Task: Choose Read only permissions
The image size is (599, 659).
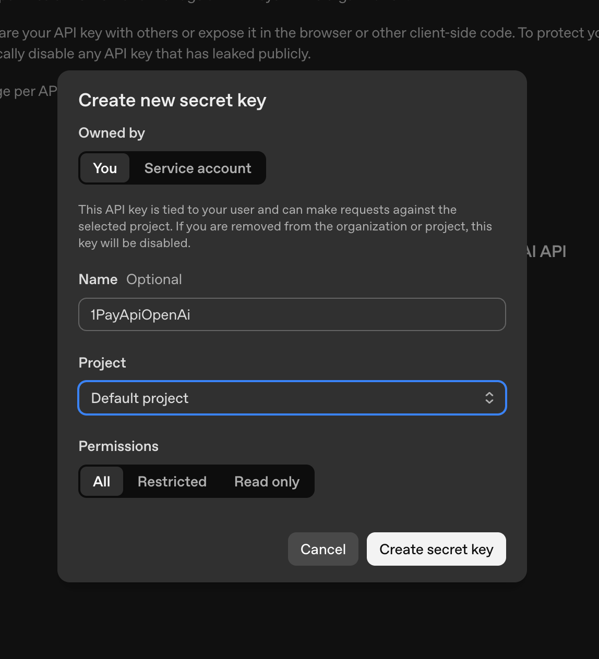Action: [x=267, y=481]
